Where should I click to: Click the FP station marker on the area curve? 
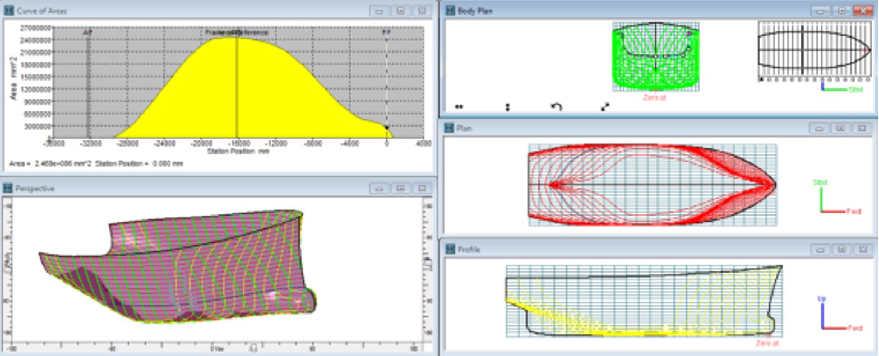click(387, 128)
